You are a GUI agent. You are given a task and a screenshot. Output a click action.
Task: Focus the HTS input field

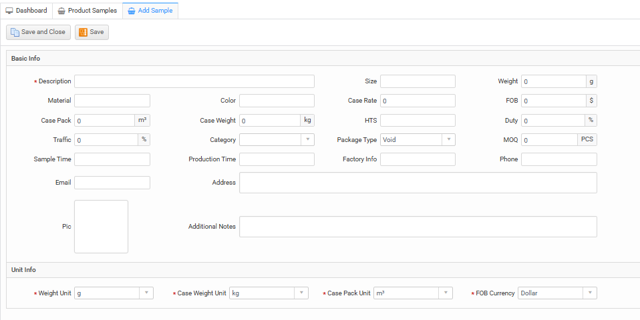418,121
